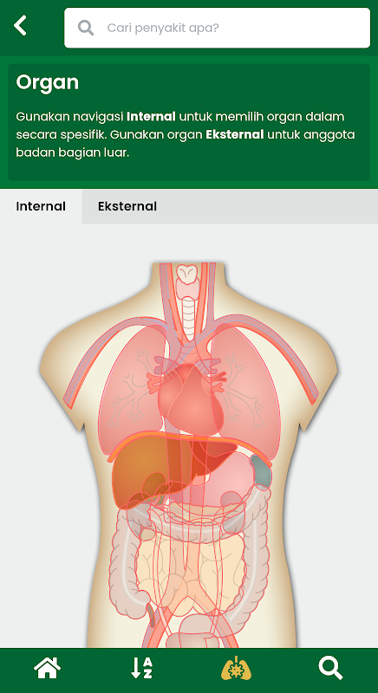378x693 pixels.
Task: Focus the "Cari penyakit apa?" search field
Action: [217, 28]
